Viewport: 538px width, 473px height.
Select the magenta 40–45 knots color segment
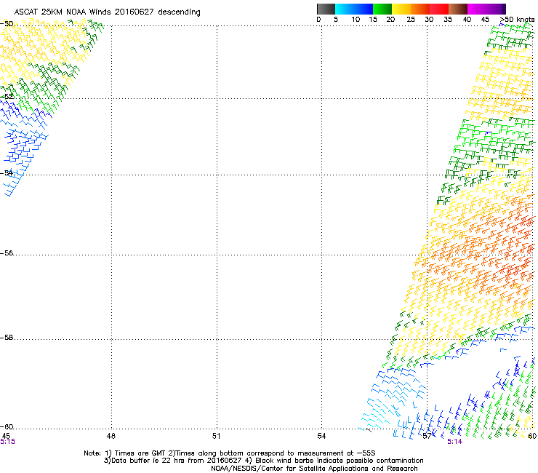pyautogui.click(x=477, y=9)
